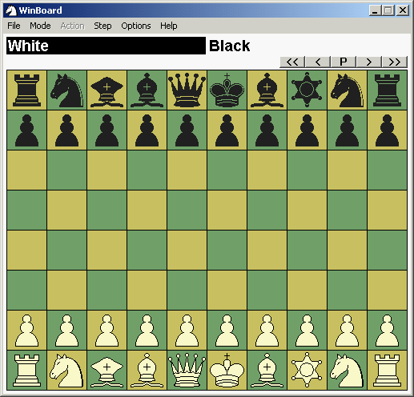Click the Black clock label
The width and height of the screenshot is (414, 397).
tap(230, 46)
